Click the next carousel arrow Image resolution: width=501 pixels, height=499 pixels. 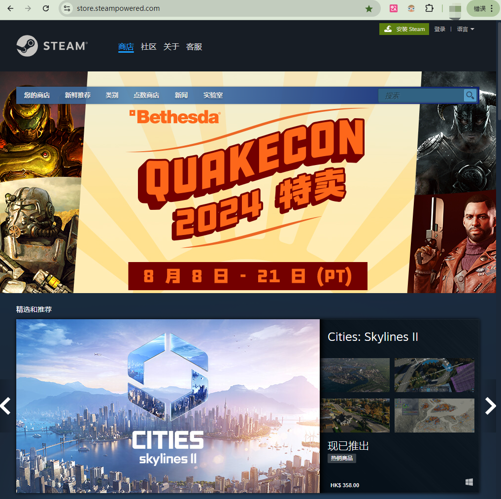coord(490,406)
